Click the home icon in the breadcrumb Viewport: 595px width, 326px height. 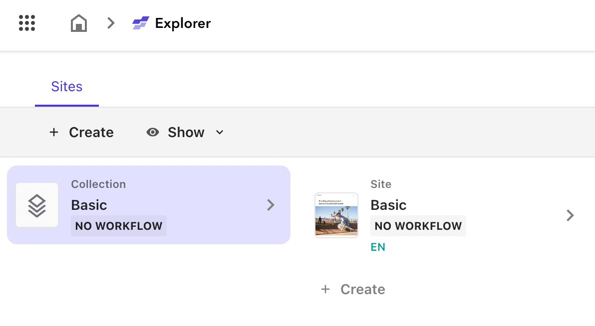[x=78, y=23]
